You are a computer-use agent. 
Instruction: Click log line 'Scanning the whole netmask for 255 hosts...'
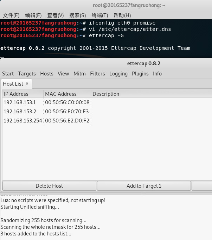click(x=51, y=227)
